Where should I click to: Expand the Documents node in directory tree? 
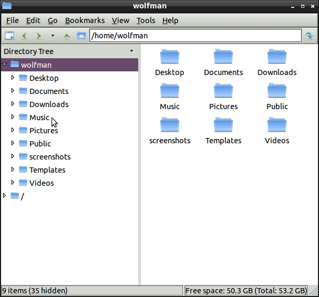pyautogui.click(x=13, y=91)
